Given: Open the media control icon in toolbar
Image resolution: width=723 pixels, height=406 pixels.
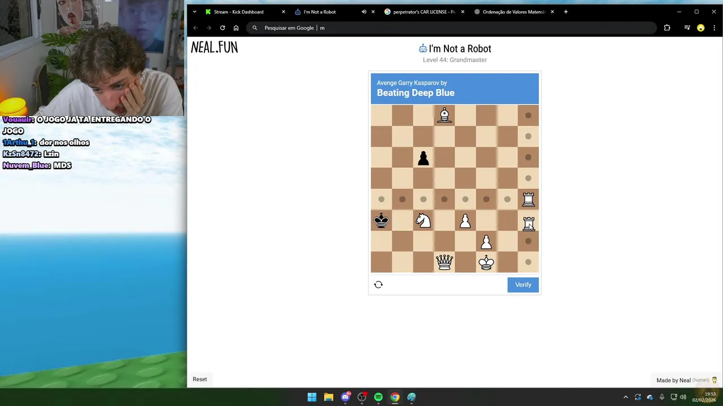Looking at the screenshot, I should (687, 28).
